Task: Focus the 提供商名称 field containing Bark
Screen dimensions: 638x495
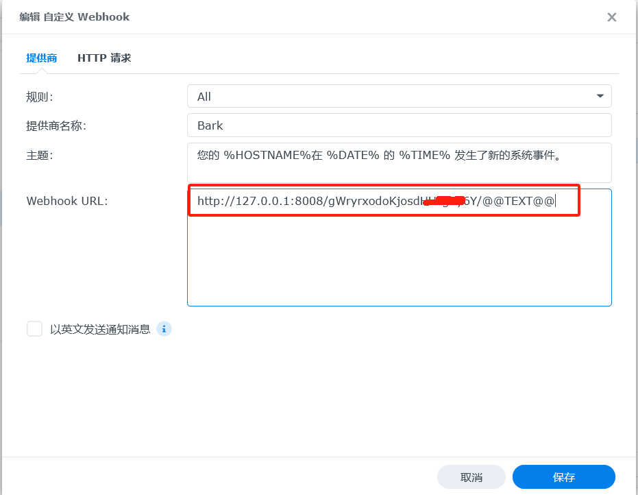Action: (x=399, y=125)
